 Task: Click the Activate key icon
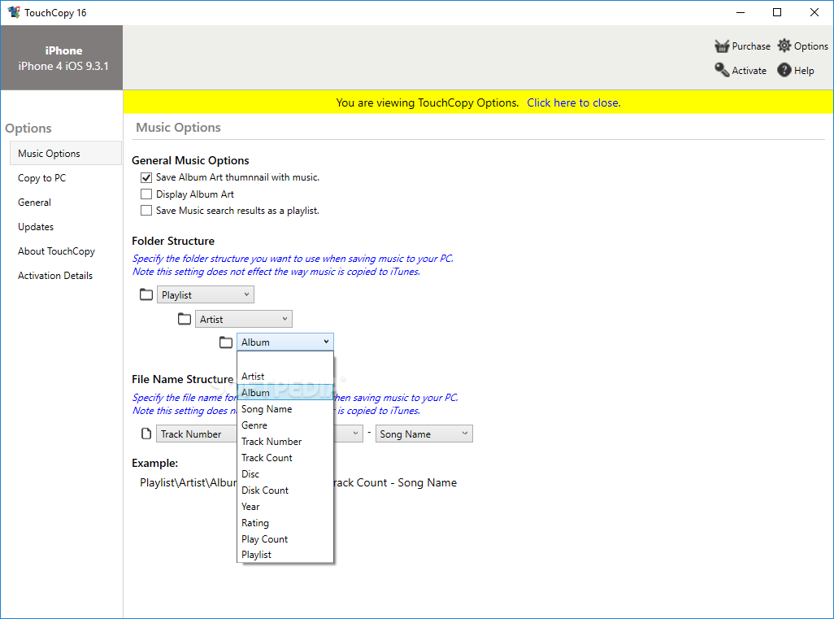point(722,70)
